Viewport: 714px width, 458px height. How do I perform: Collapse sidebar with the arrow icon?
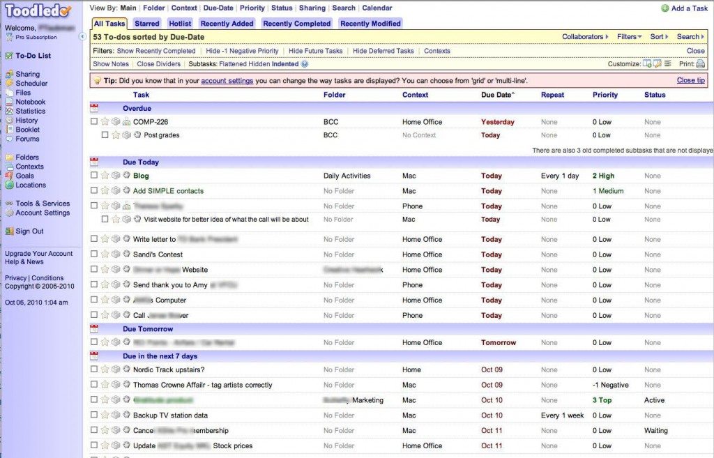pyautogui.click(x=82, y=36)
